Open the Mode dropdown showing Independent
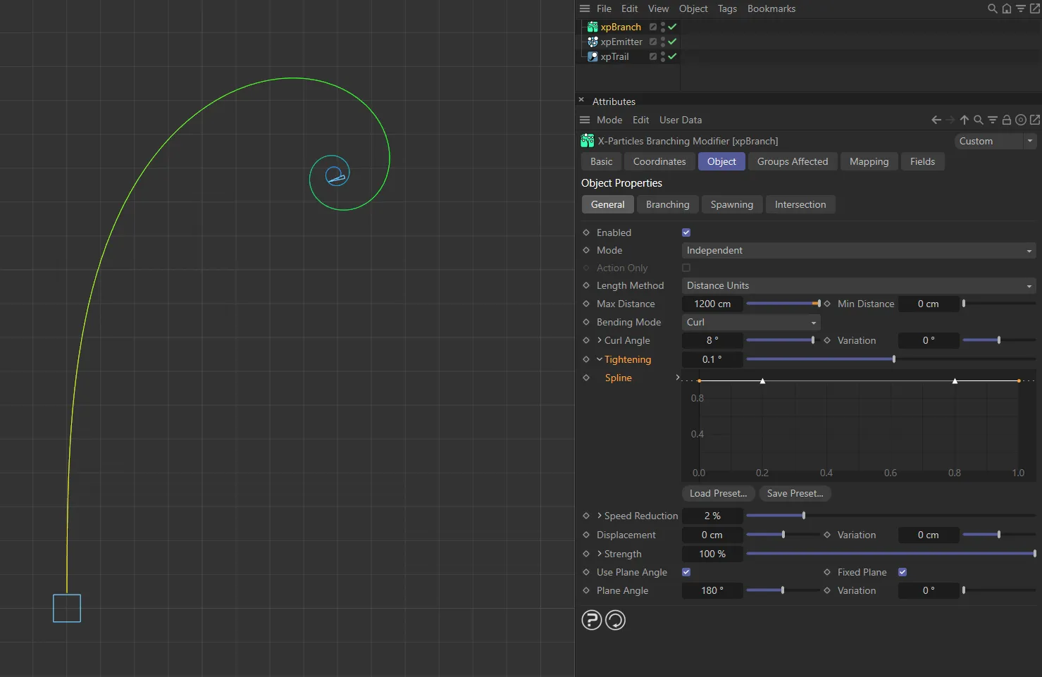1042x677 pixels. point(858,250)
